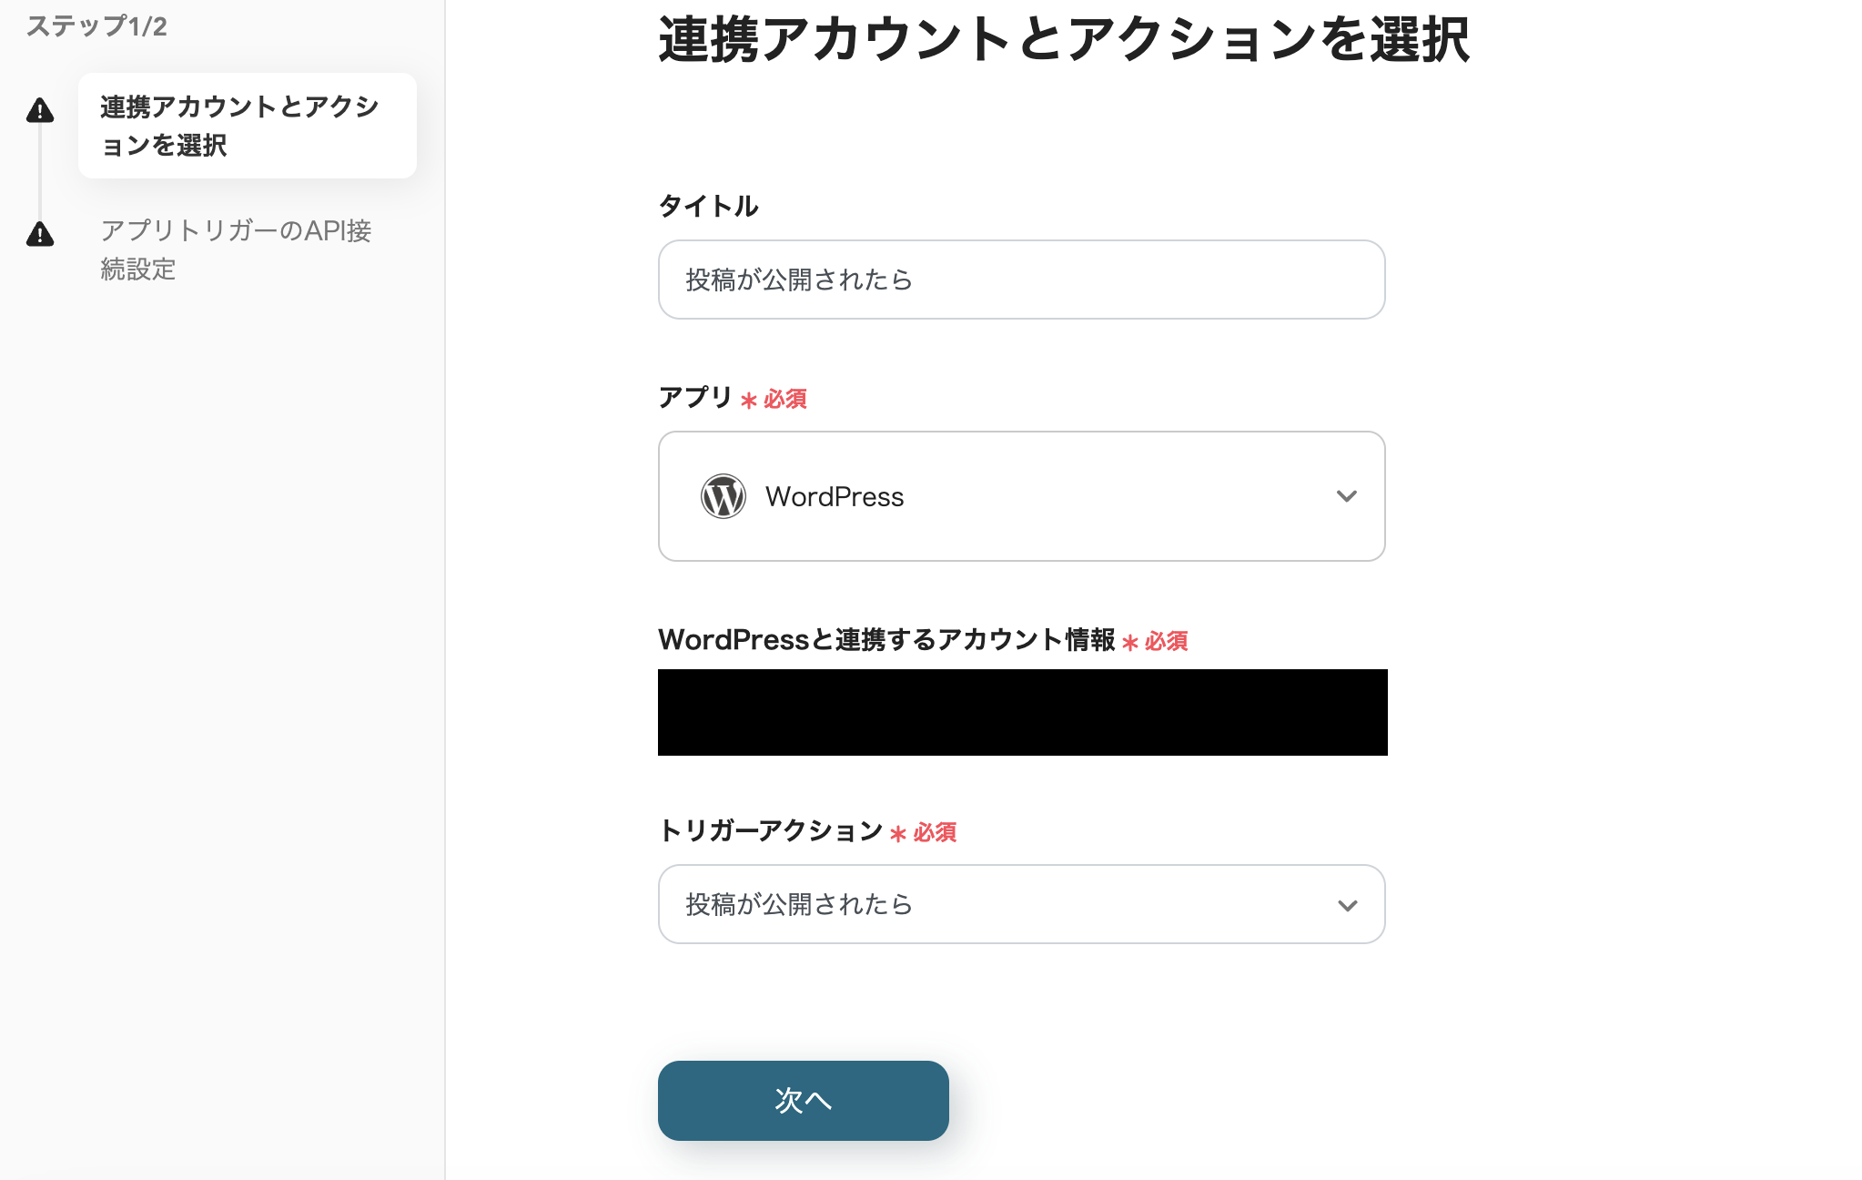
Task: Click the トリガーアクション field label
Action: (x=770, y=830)
